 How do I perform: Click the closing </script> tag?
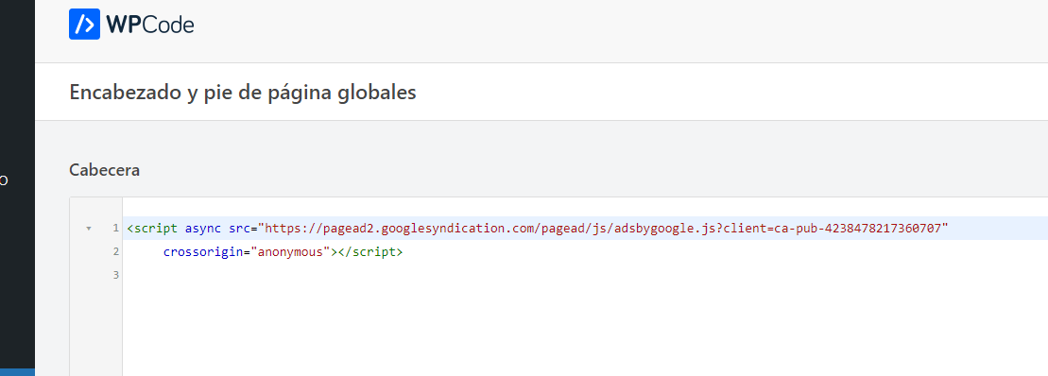[370, 252]
